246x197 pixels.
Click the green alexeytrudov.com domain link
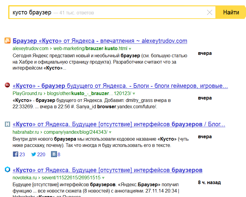(30, 48)
